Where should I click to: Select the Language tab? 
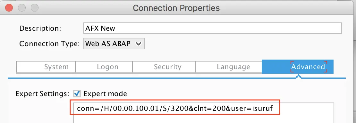tap(228, 67)
